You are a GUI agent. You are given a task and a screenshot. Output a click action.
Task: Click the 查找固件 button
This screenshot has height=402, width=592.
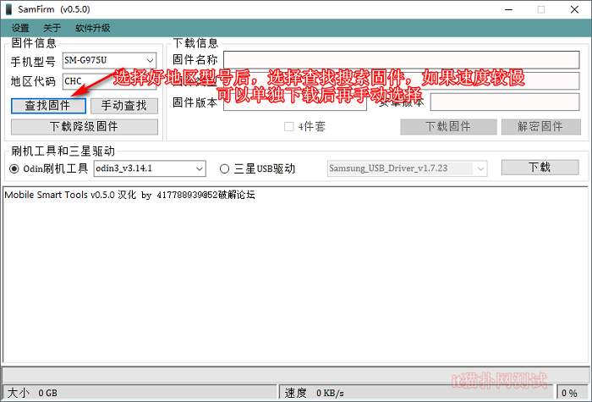pos(48,106)
